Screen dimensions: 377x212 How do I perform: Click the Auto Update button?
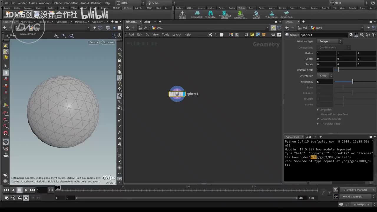point(361,204)
